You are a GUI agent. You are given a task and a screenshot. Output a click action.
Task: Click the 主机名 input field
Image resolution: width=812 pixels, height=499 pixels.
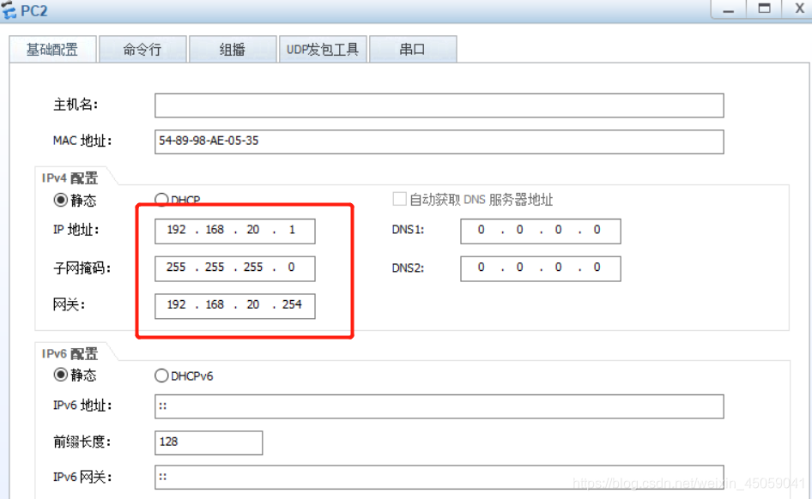tap(439, 105)
